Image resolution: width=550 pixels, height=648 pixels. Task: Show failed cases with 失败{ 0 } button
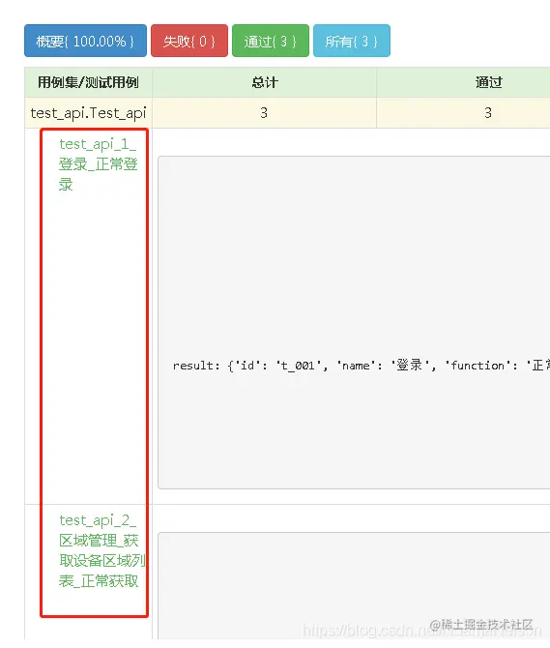[x=189, y=41]
